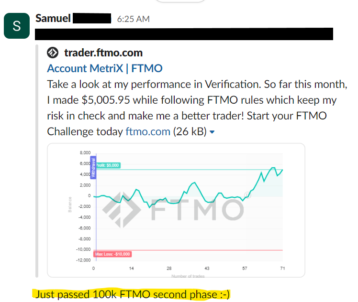Collapse the preview image with the caret arrow
The width and height of the screenshot is (358, 302).
click(x=212, y=132)
